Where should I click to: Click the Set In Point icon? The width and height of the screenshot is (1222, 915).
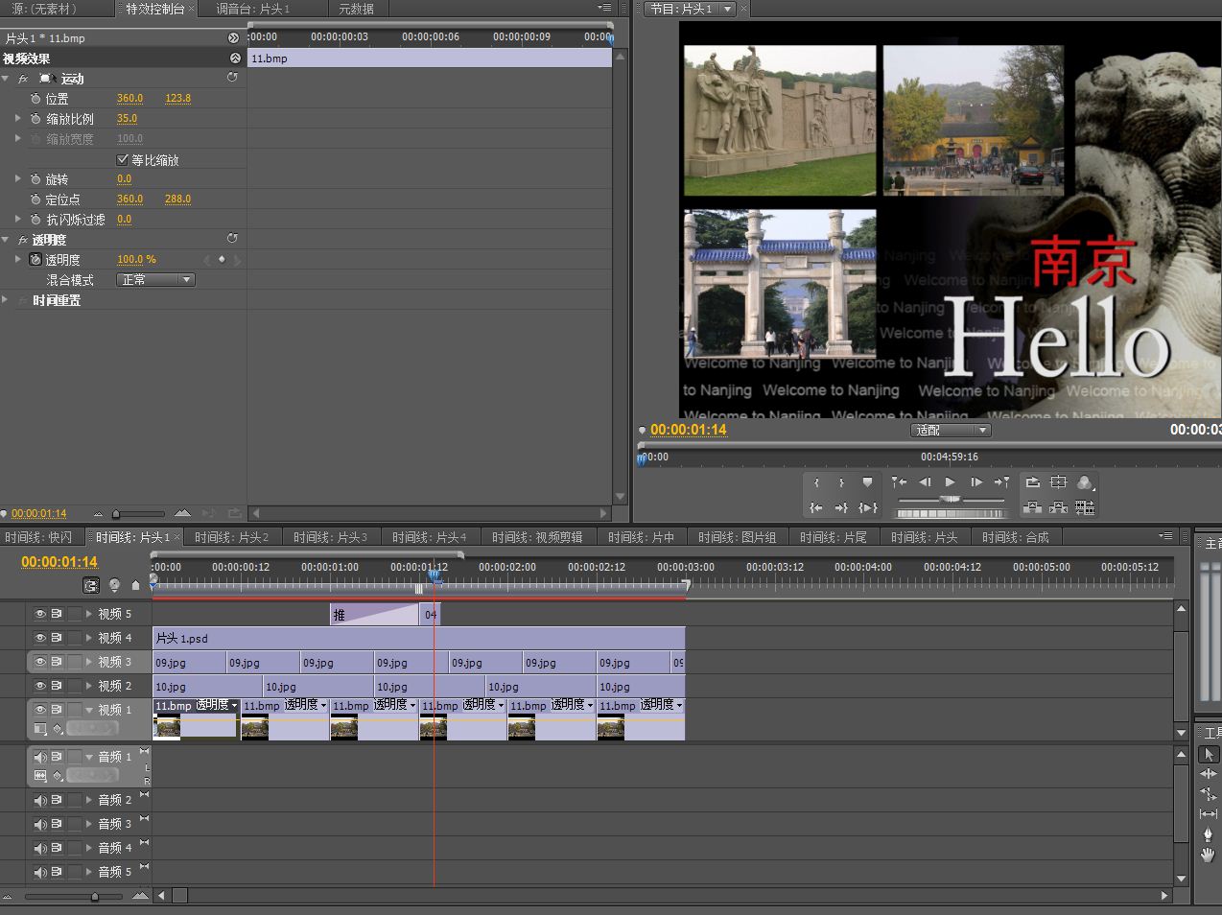pos(816,482)
